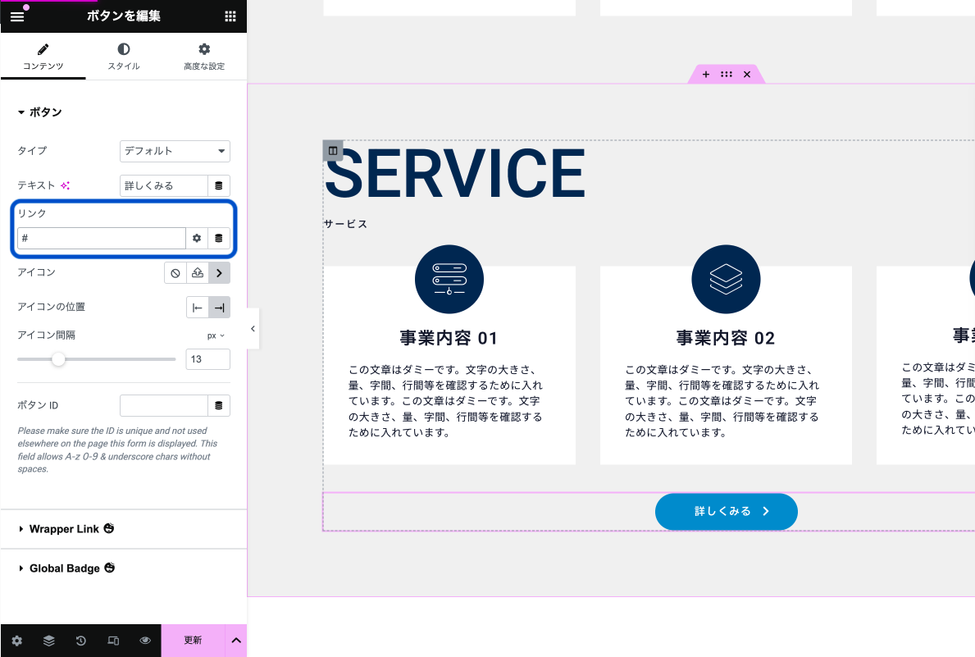Click the アイコン間隔 slider handle
Image resolution: width=975 pixels, height=657 pixels.
58,359
